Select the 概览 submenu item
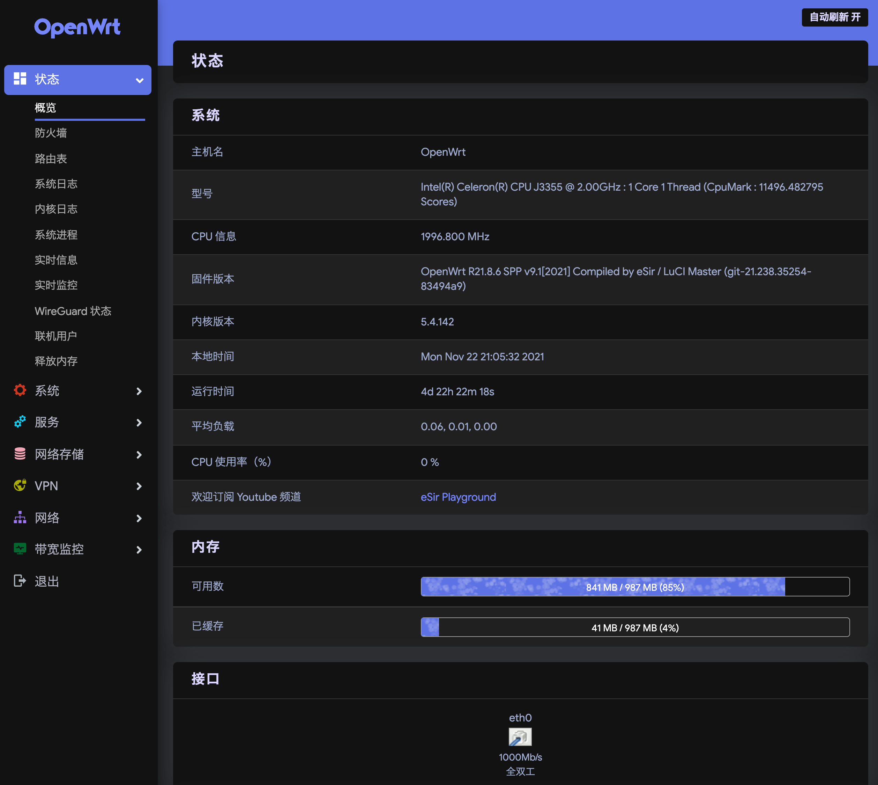 pos(45,108)
